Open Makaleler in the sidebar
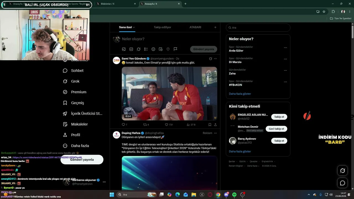Viewport: 354px width, 199px height. coord(76,124)
